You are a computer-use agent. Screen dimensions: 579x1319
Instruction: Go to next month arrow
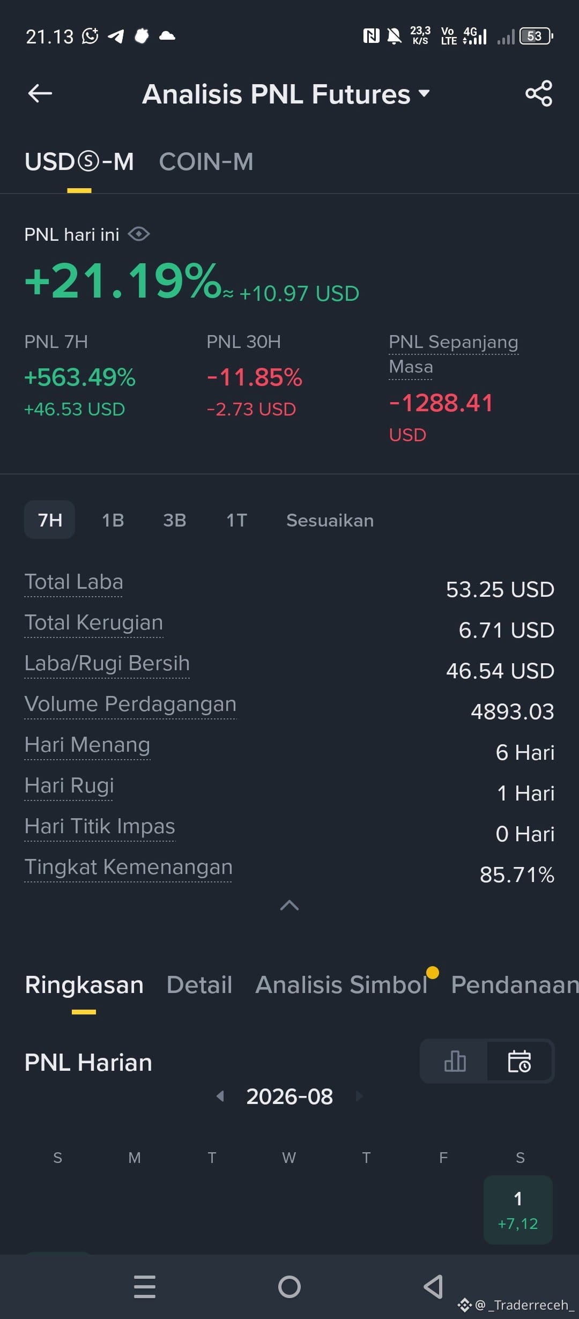[x=359, y=1096]
